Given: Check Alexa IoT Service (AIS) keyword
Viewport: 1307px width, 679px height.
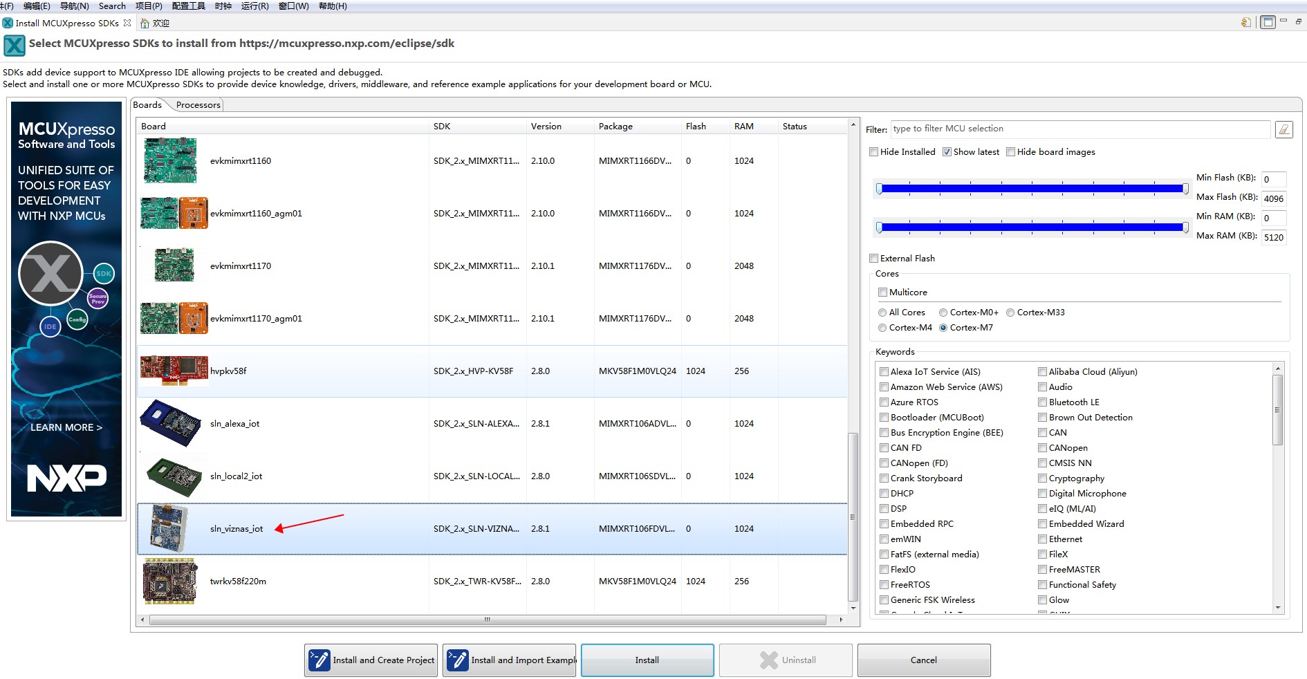Looking at the screenshot, I should point(884,372).
